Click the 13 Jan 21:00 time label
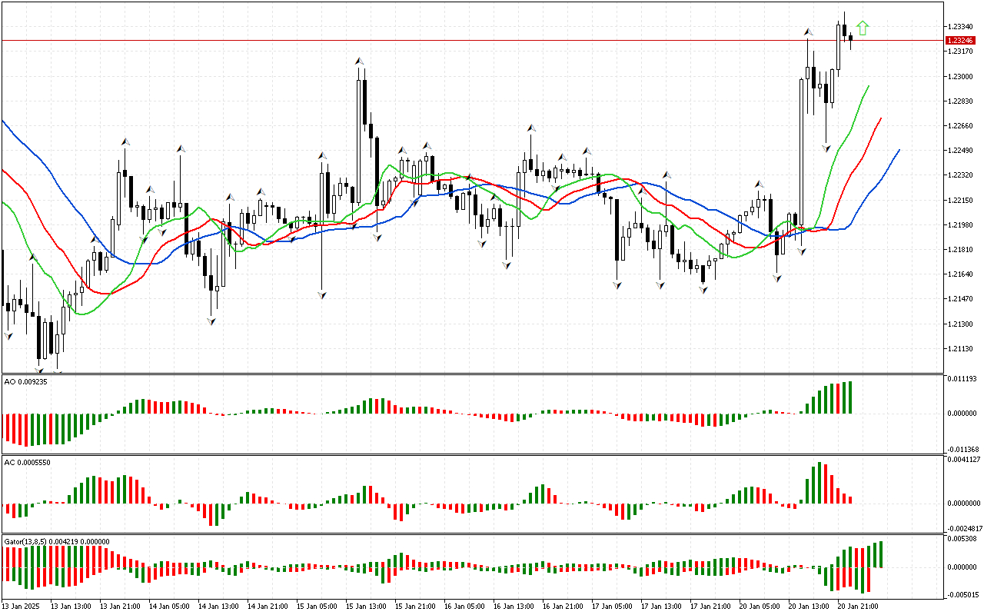The width and height of the screenshot is (984, 615). click(121, 607)
